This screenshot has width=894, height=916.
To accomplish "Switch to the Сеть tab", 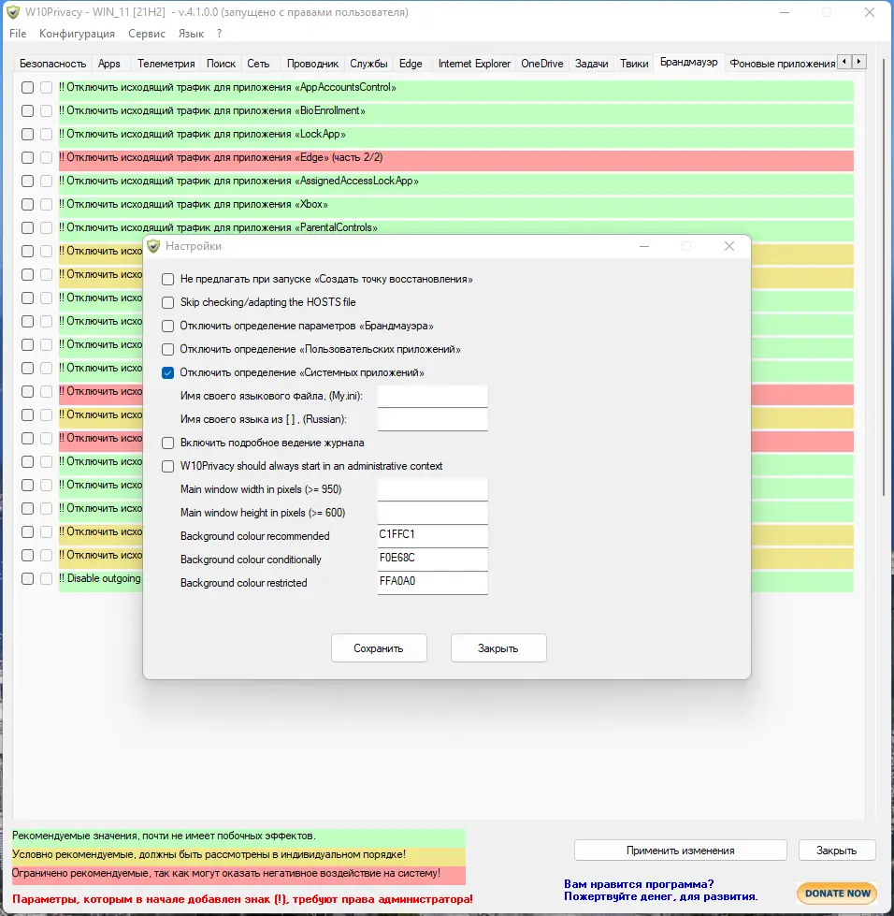I will click(258, 64).
